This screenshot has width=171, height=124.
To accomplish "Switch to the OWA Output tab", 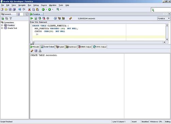I will click(x=100, y=47).
